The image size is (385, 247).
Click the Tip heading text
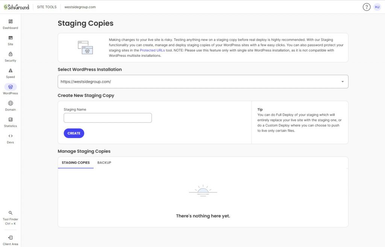point(260,109)
